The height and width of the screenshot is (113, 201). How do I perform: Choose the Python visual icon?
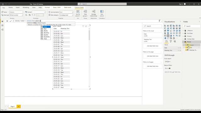(177, 36)
